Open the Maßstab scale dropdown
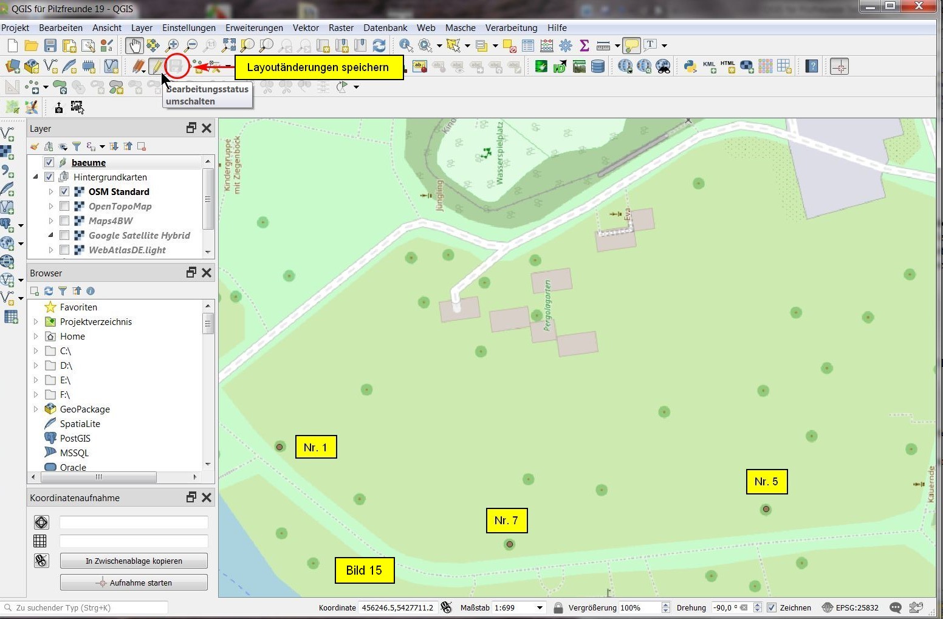This screenshot has height=619, width=943. point(539,607)
